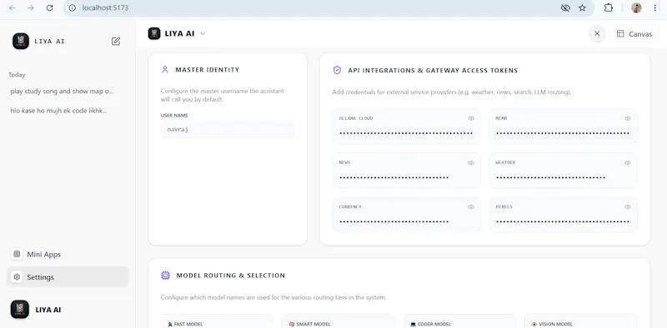Click the Fast Model card
Viewport: 667px width, 328px height.
217,321
